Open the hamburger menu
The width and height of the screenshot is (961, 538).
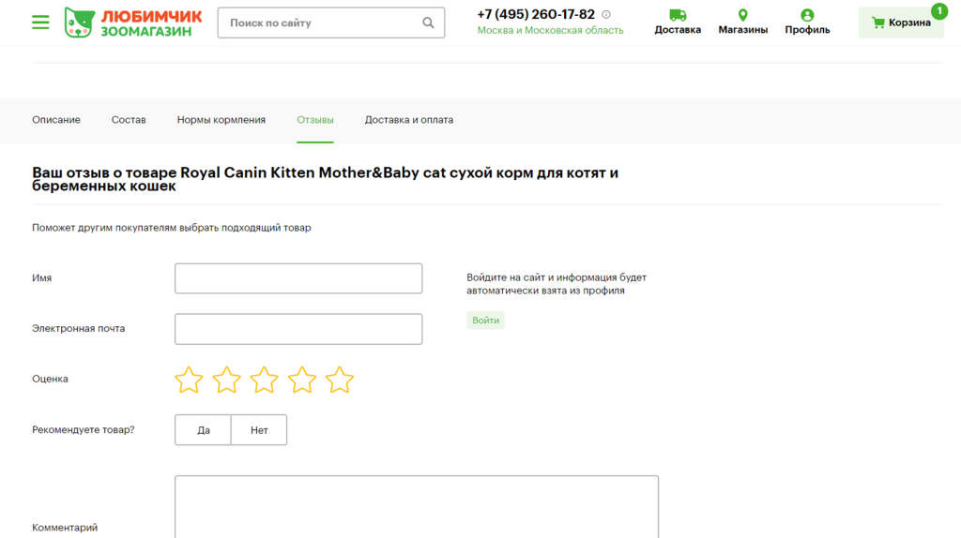tap(40, 22)
